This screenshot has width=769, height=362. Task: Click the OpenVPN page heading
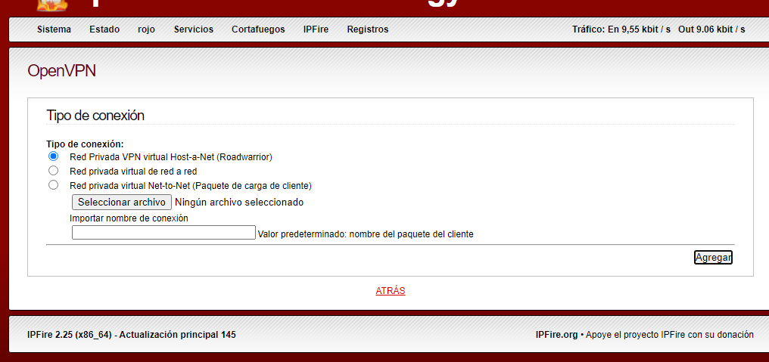click(x=62, y=71)
